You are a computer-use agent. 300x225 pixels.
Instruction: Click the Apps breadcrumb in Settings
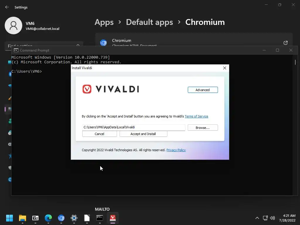[x=104, y=22]
